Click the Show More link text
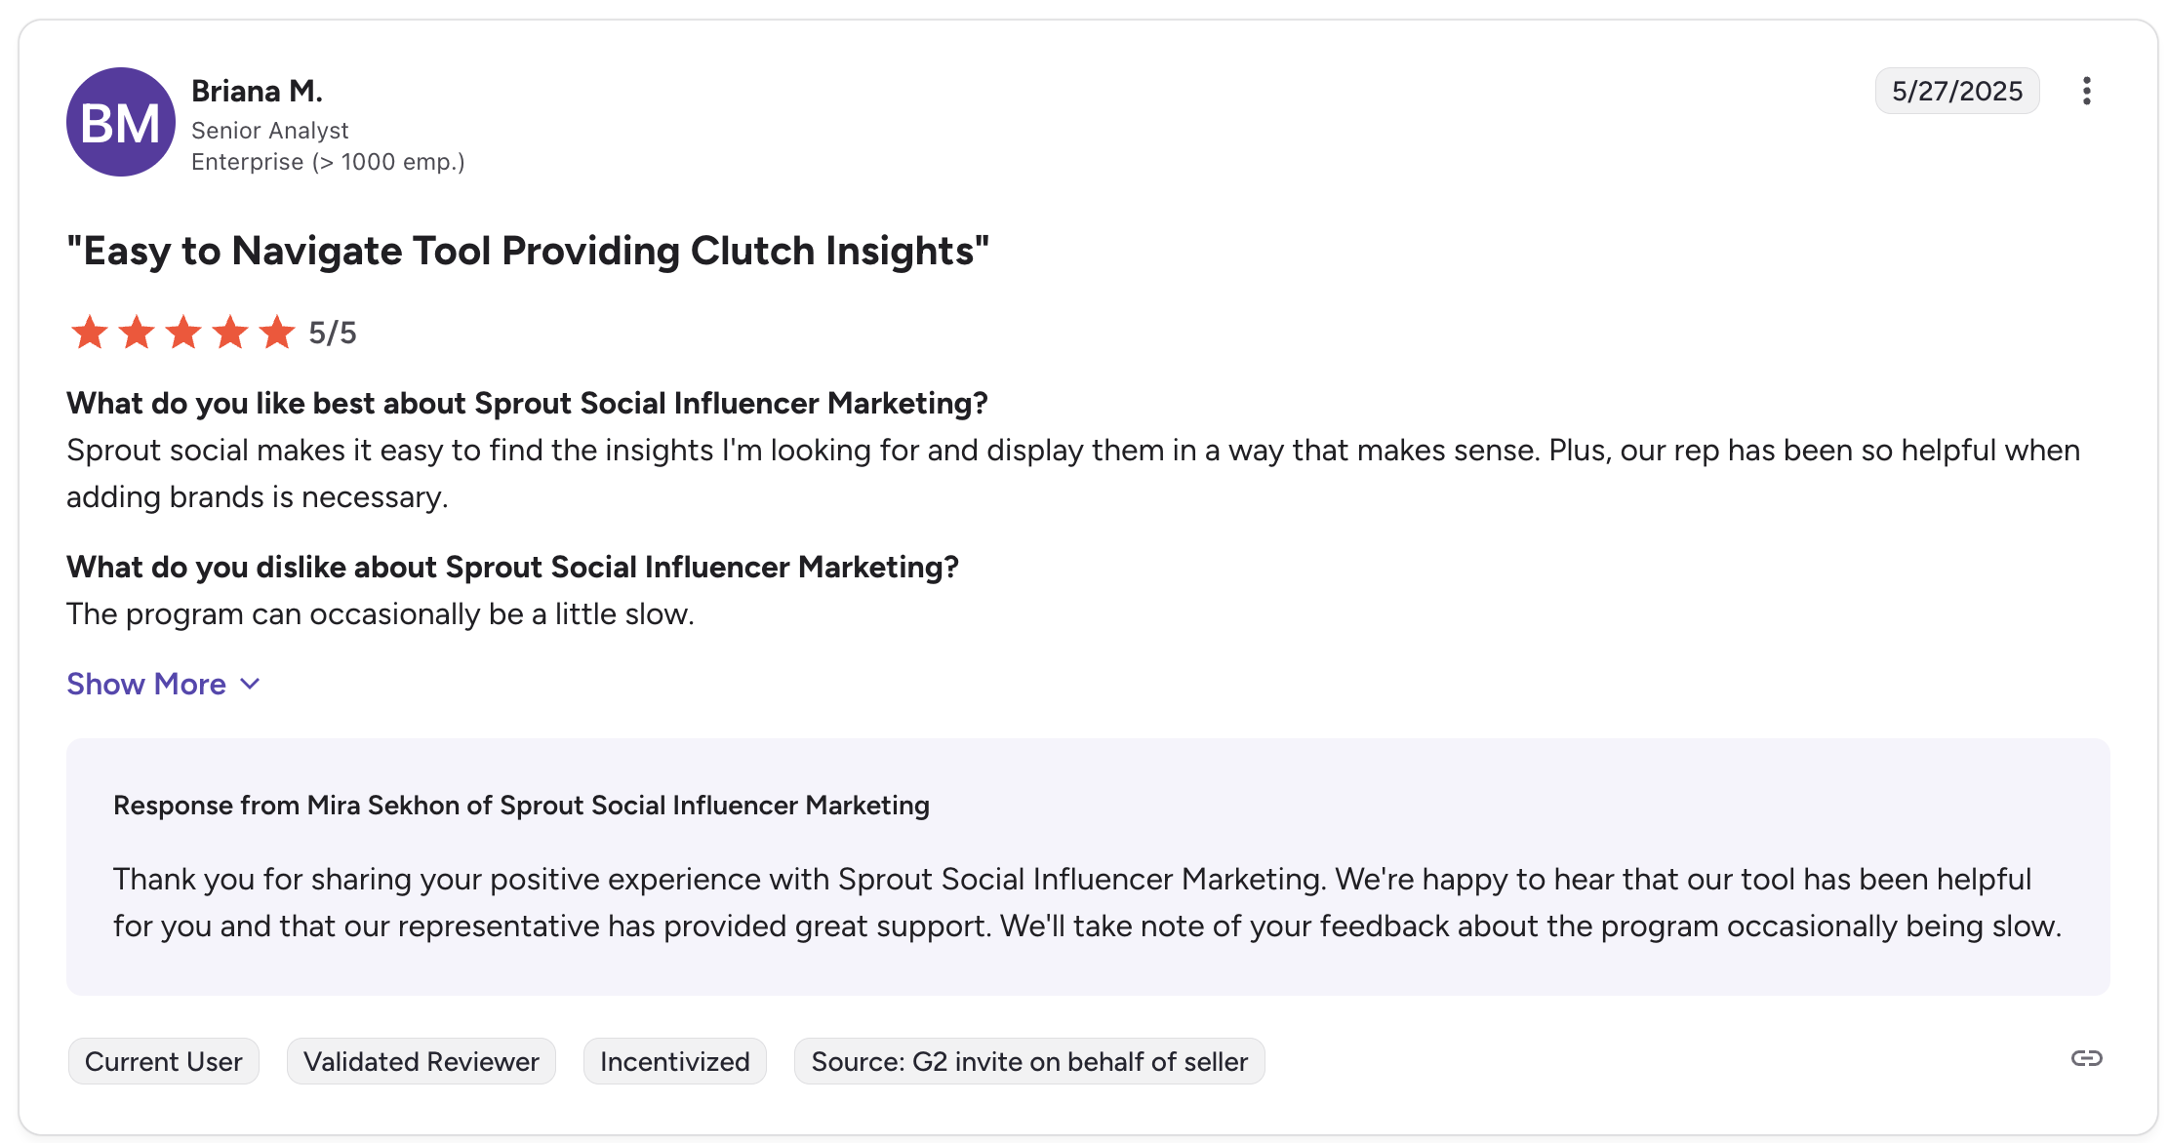Image resolution: width=2168 pixels, height=1143 pixels. coord(146,684)
